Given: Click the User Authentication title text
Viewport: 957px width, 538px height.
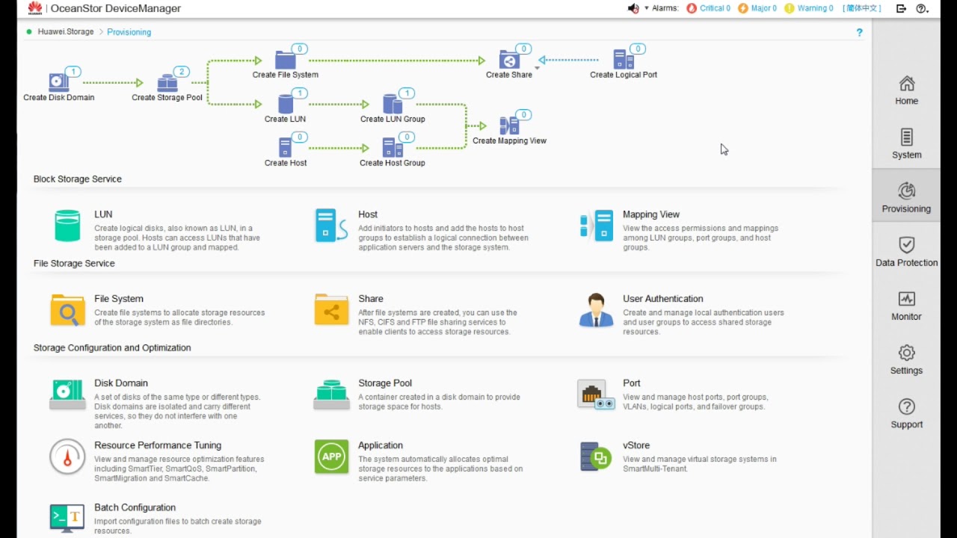Looking at the screenshot, I should [663, 299].
